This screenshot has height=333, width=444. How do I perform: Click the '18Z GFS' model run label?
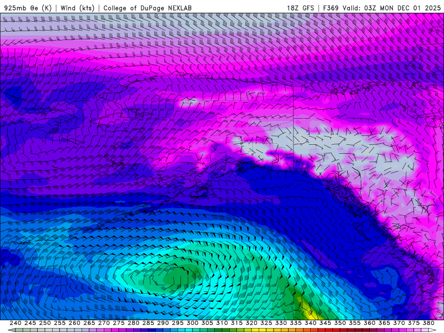tap(300, 8)
